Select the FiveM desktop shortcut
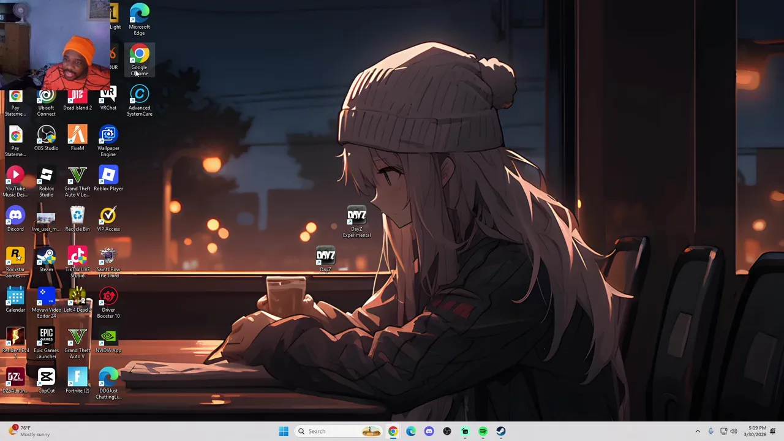This screenshot has width=784, height=441. pos(77,138)
